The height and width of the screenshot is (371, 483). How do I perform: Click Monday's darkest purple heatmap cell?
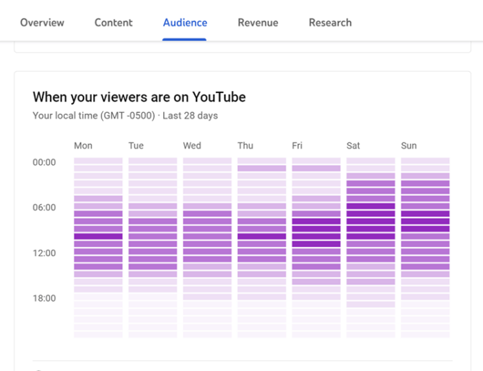(98, 236)
